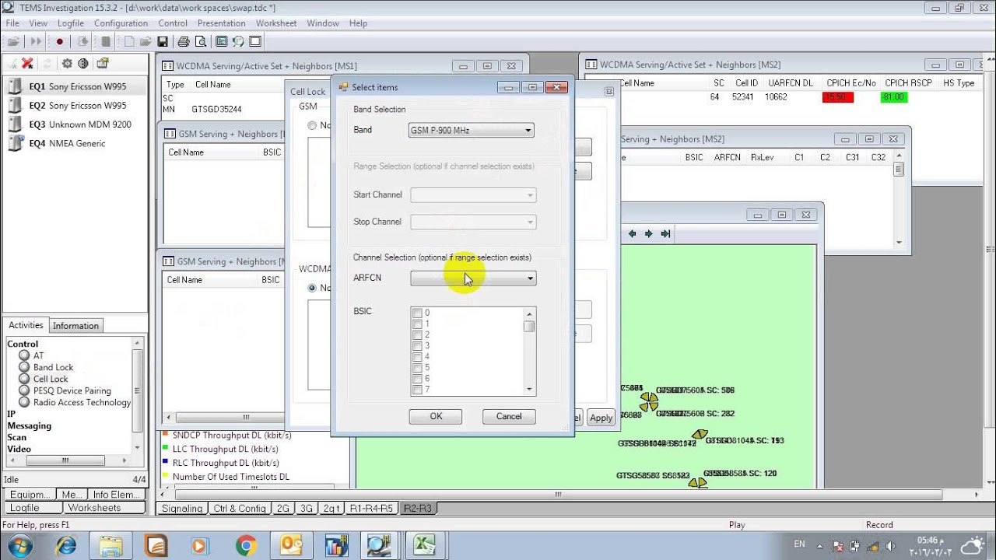Select EQ1 Sony Ericsson W995 device icon
Image resolution: width=996 pixels, height=560 pixels.
(x=15, y=86)
